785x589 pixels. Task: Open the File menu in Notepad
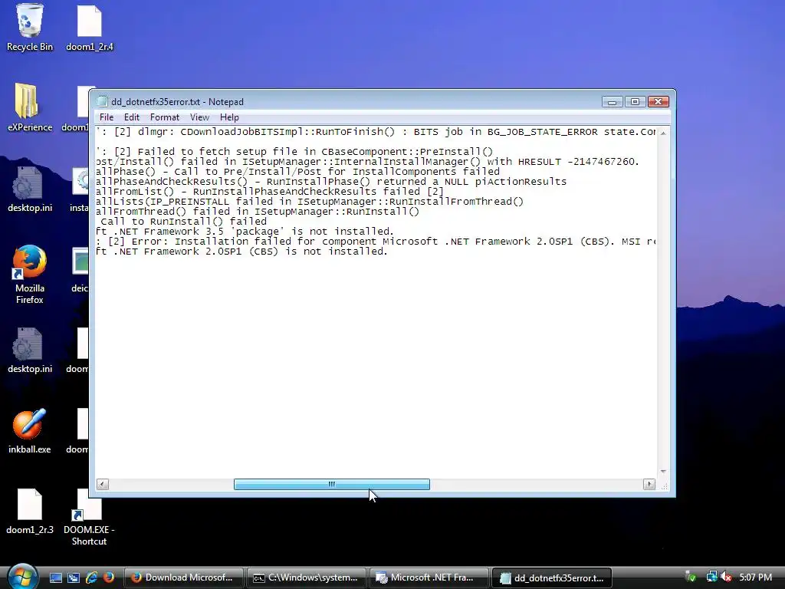tap(106, 117)
